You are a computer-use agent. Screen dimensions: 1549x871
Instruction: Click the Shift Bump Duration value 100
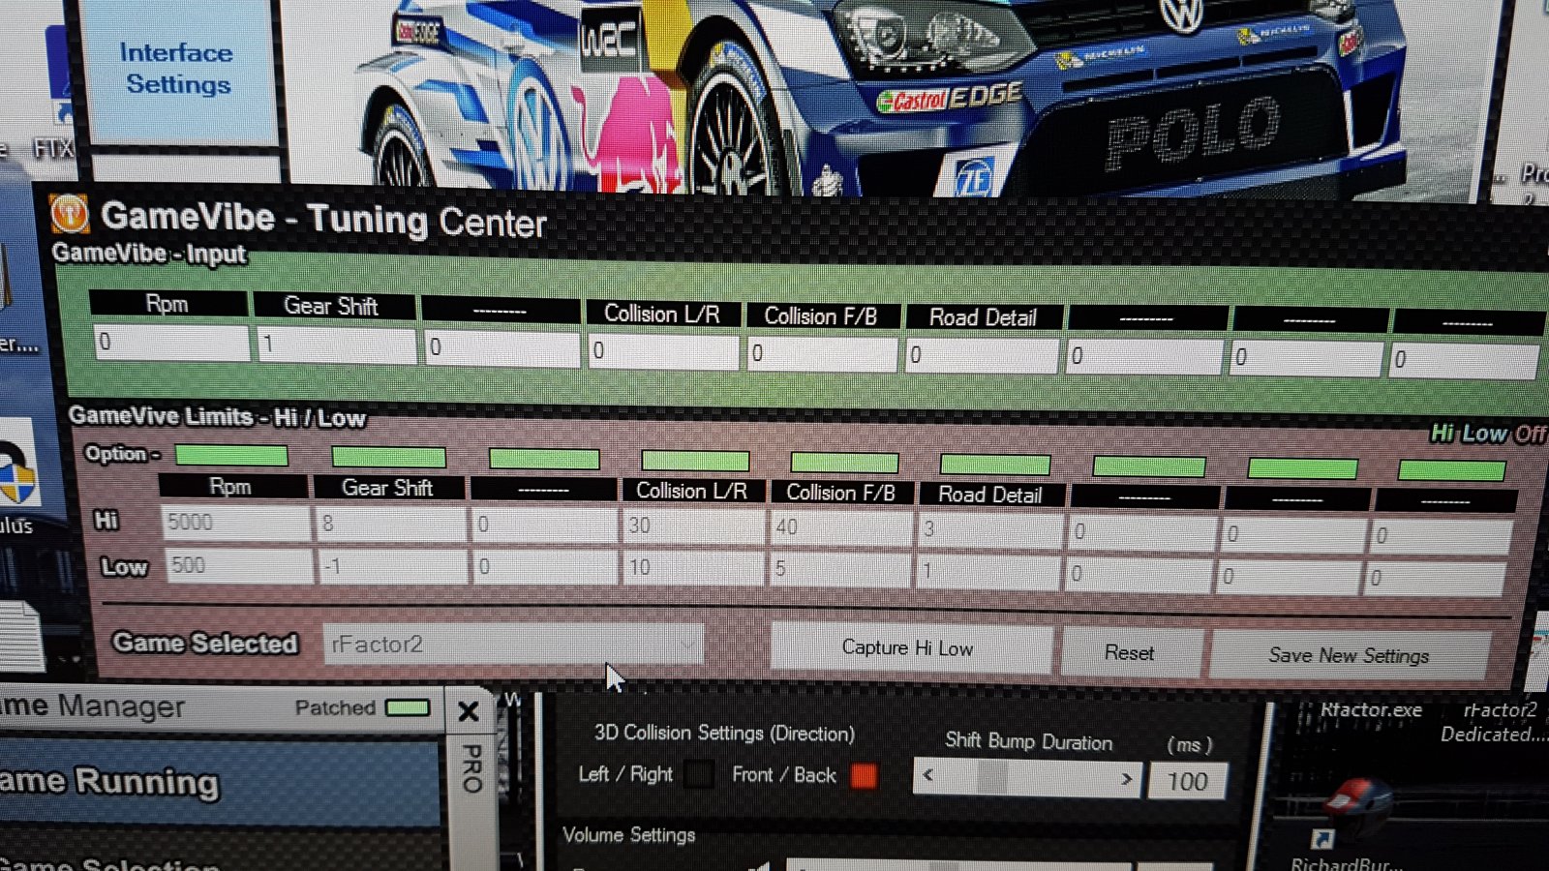1187,781
